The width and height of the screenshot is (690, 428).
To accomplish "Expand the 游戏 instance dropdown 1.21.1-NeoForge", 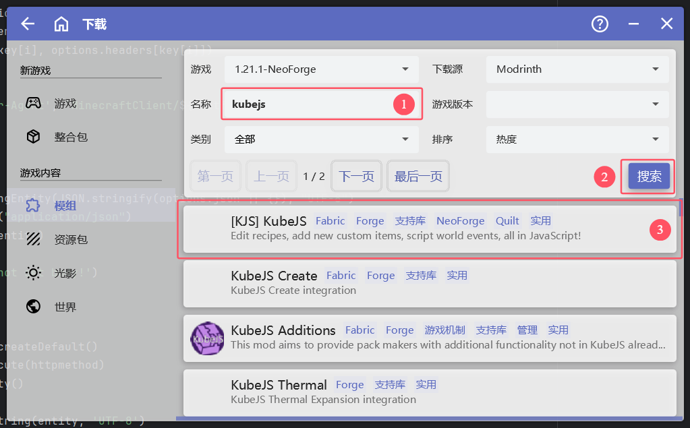I will 321,69.
